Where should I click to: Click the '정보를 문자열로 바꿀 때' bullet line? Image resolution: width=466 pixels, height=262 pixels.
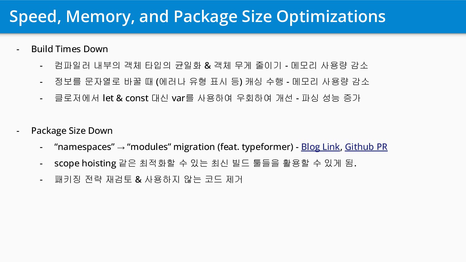coord(212,82)
